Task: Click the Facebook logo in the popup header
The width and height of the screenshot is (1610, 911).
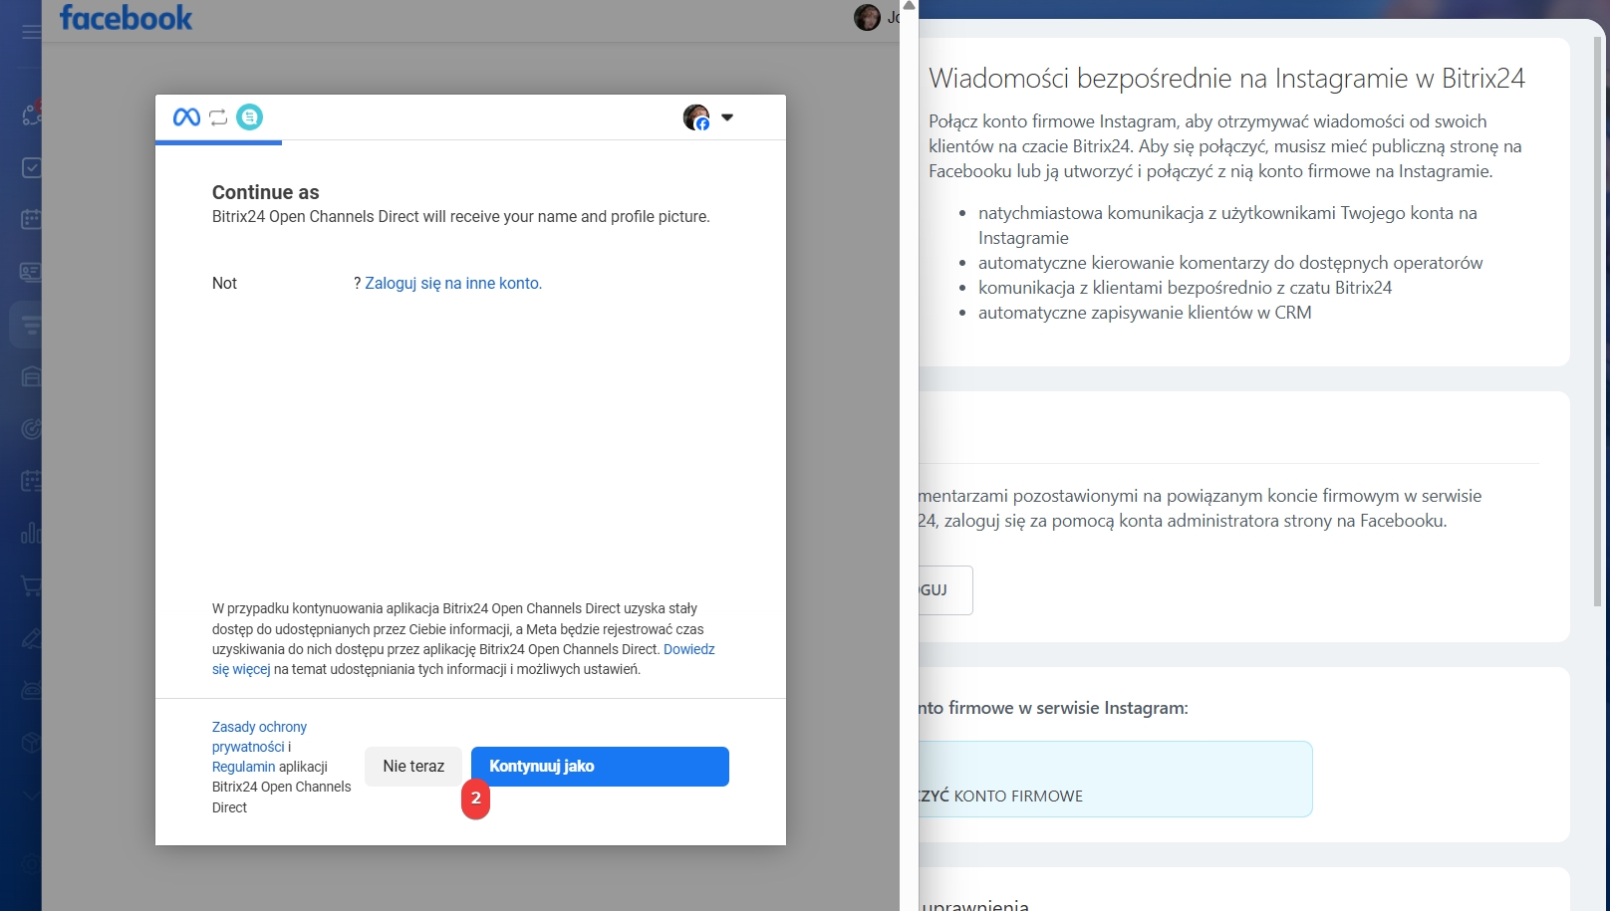Action: [126, 18]
